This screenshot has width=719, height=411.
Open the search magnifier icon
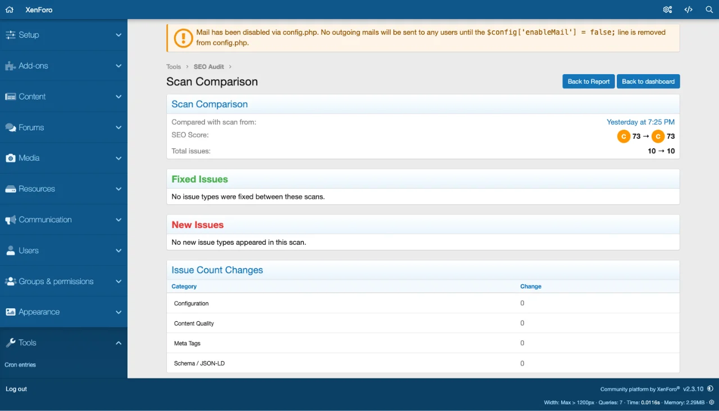[709, 10]
